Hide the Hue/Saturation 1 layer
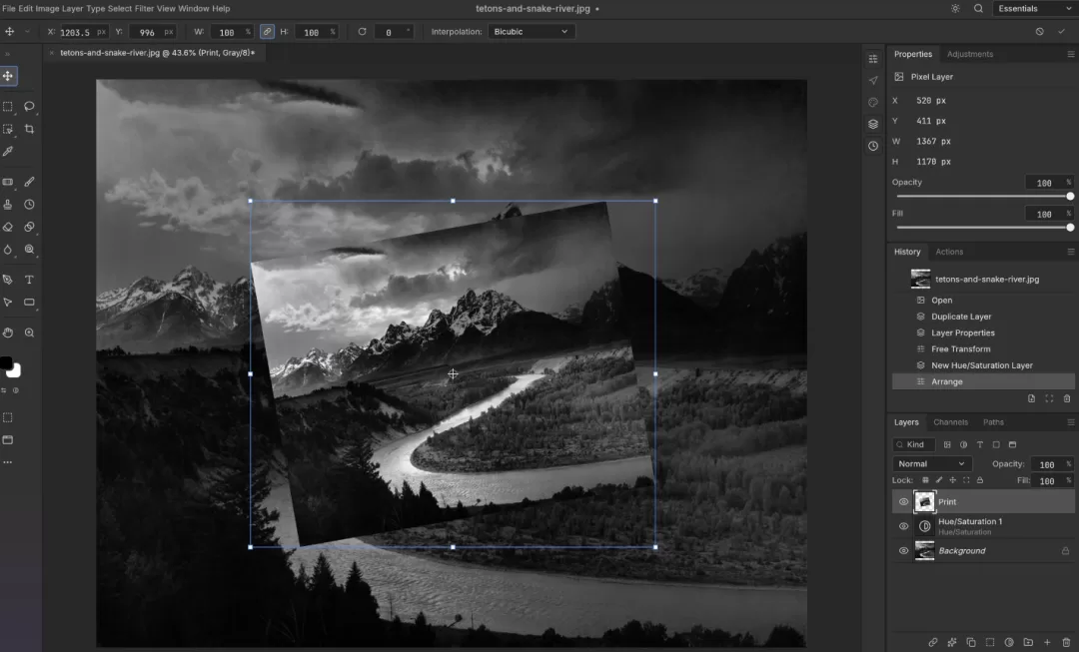1079x652 pixels. click(x=903, y=527)
